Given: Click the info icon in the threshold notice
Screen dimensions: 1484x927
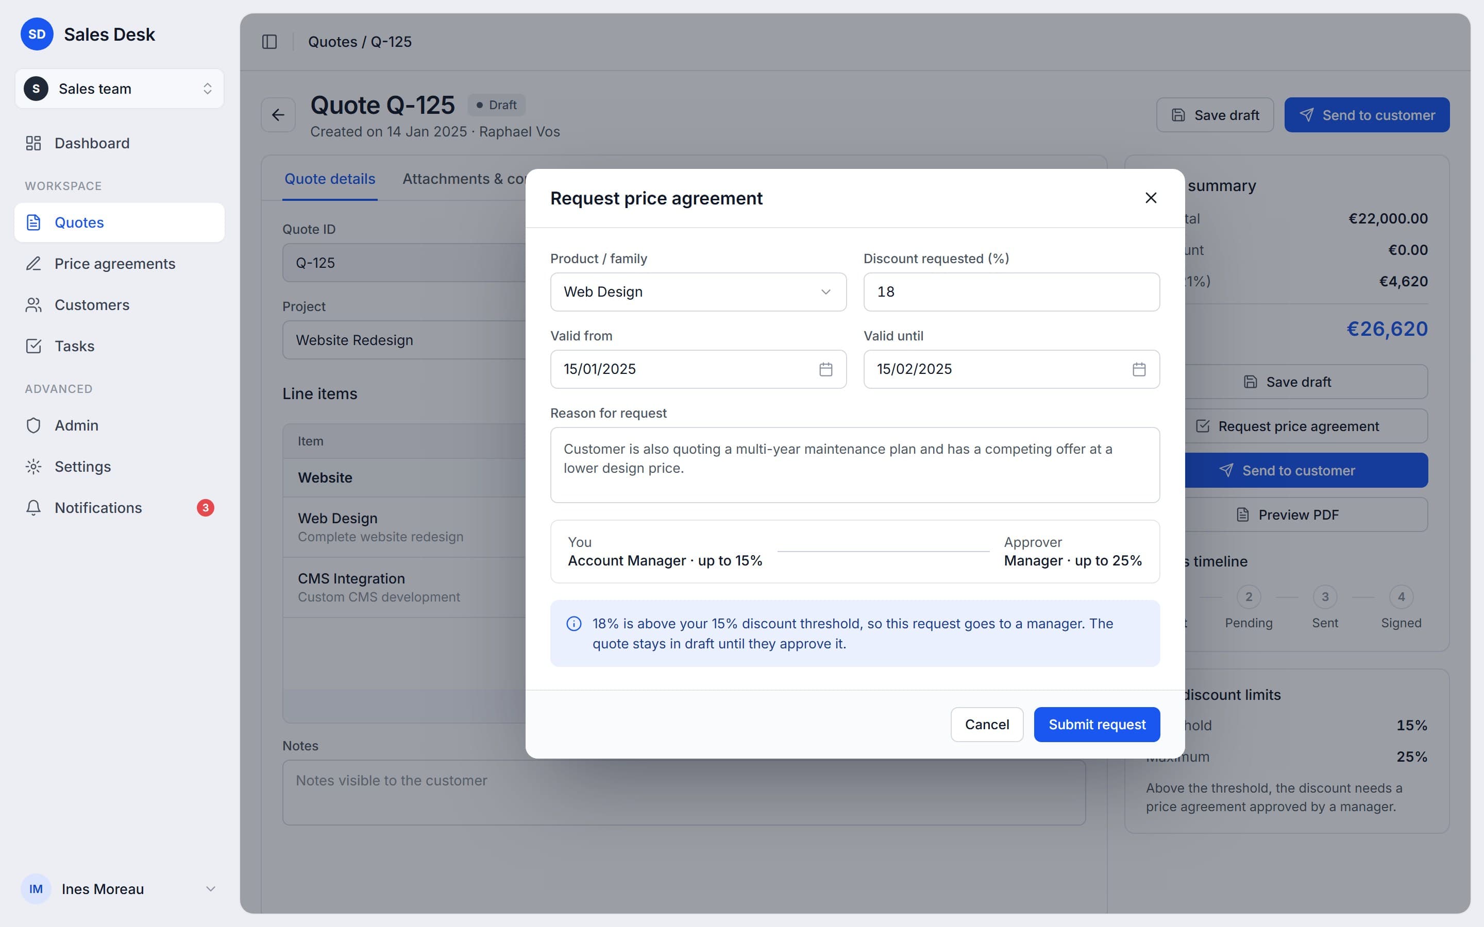Looking at the screenshot, I should coord(574,624).
